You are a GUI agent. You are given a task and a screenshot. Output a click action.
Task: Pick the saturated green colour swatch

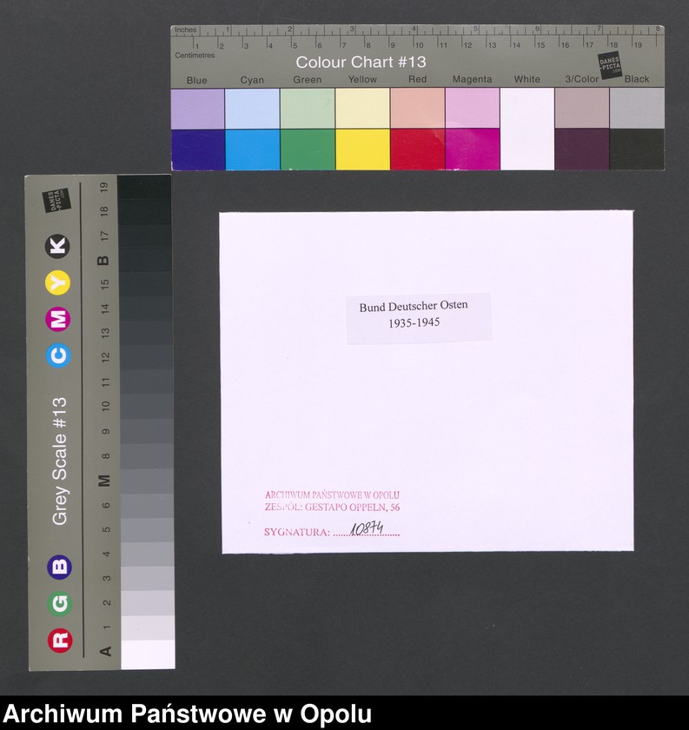coord(308,149)
